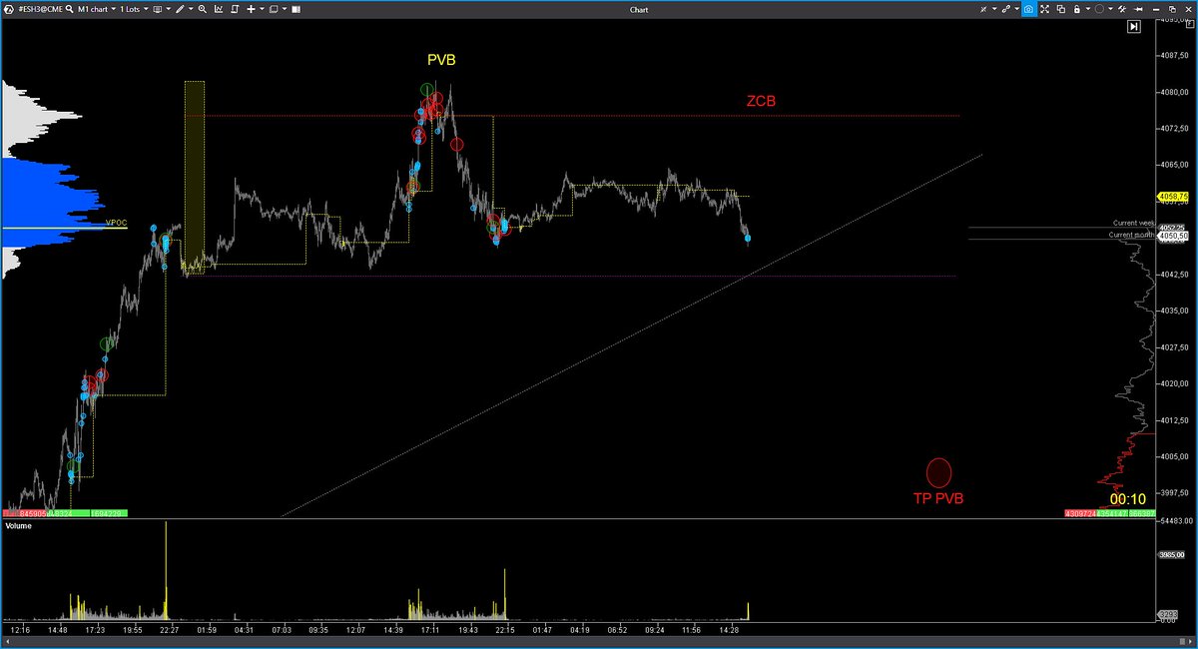1198x649 pixels.
Task: Open instrument search magnifier next to #ESH3@CME
Action: 69,9
